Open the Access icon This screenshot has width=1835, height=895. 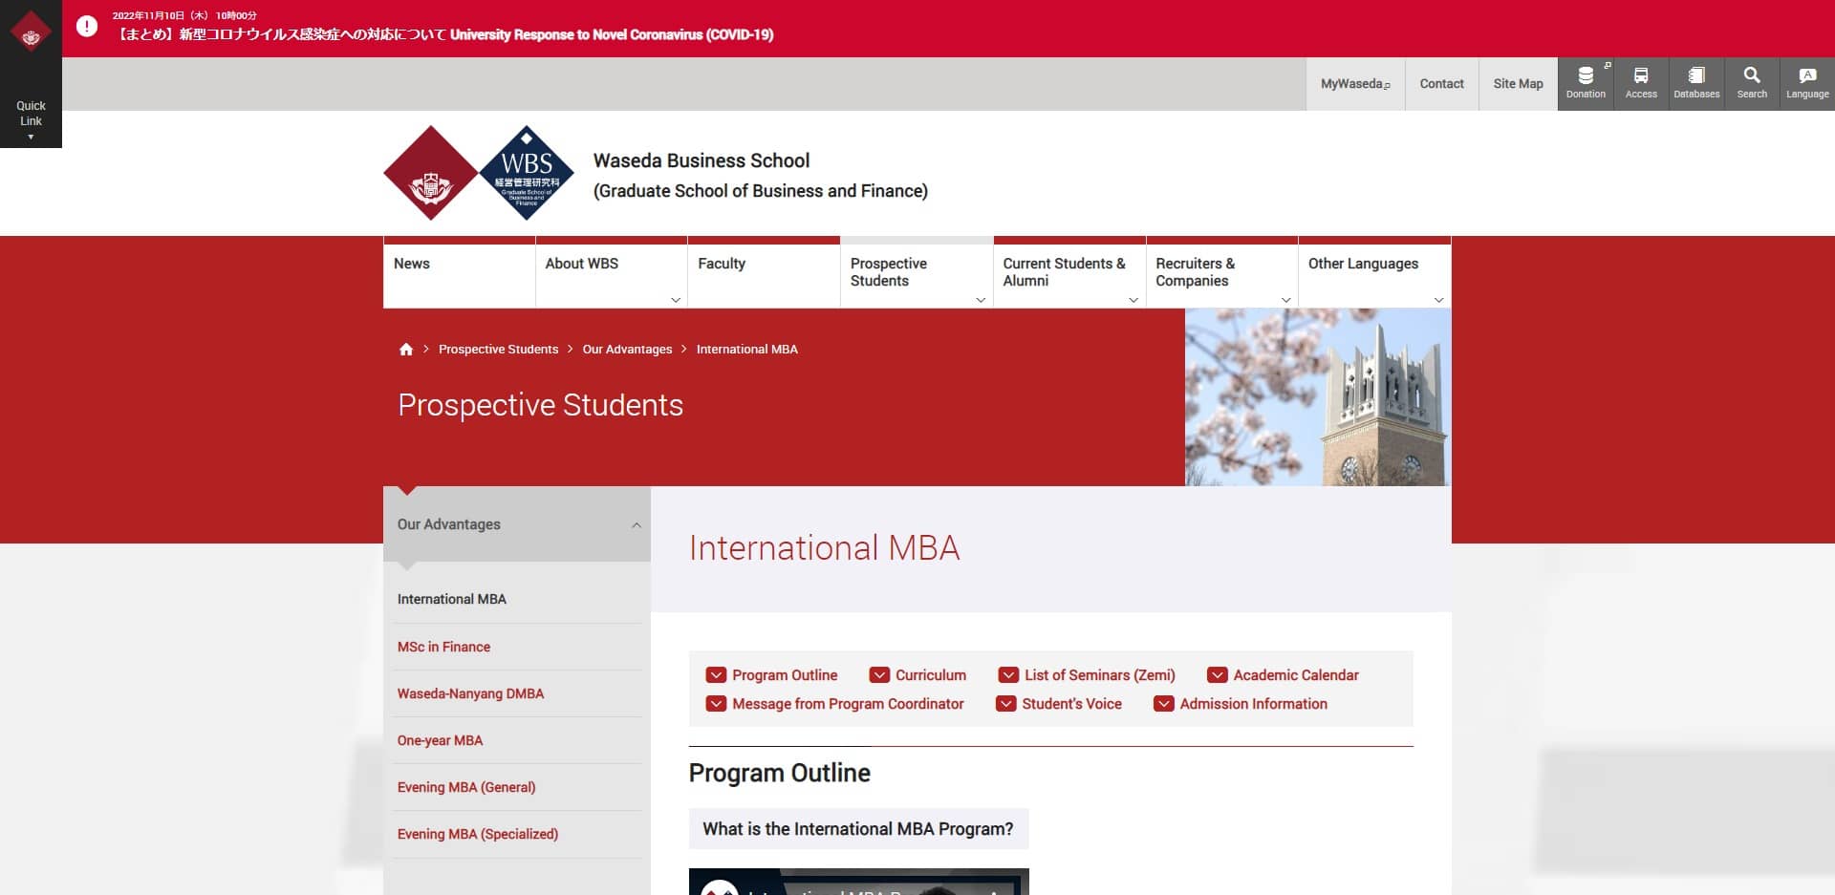click(1641, 83)
